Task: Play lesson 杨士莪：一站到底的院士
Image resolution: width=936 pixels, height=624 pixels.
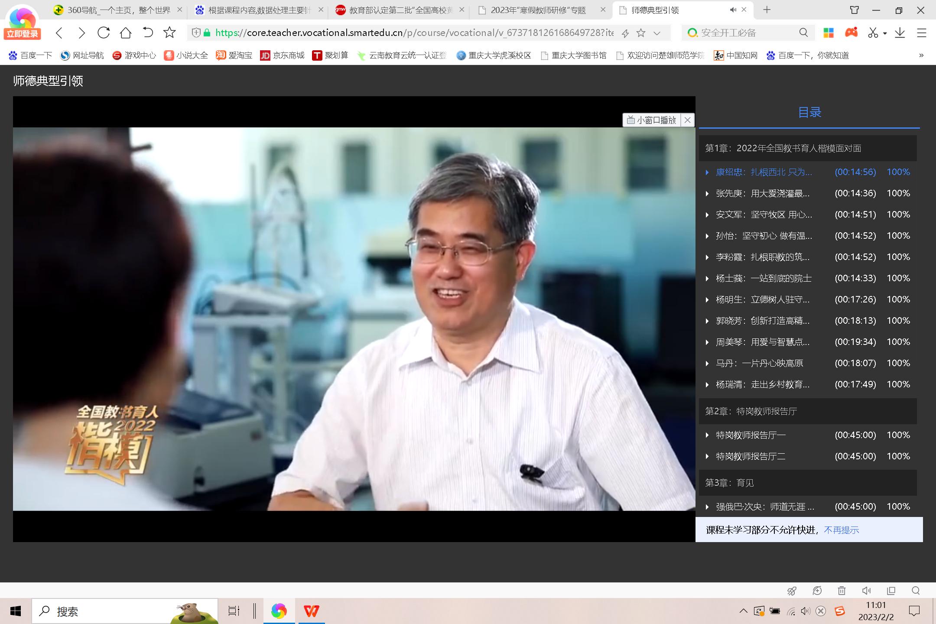Action: 808,278
